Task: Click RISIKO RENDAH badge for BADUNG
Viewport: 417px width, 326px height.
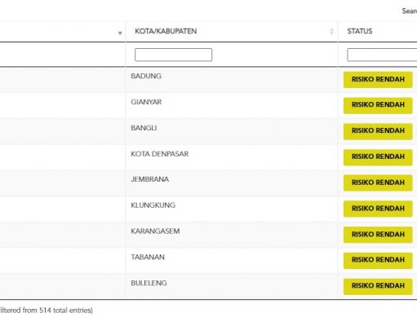Action: (378, 80)
